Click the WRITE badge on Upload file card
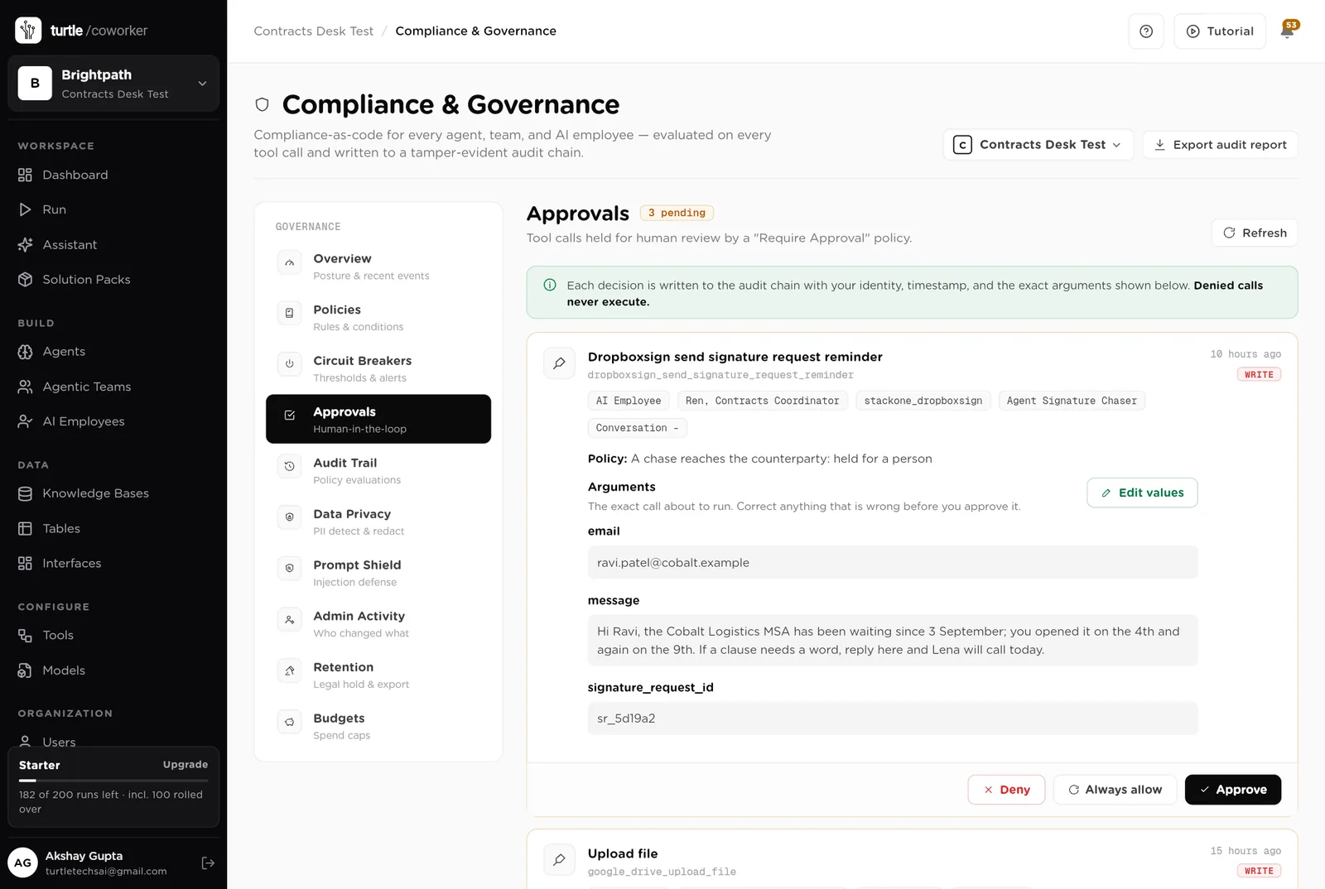This screenshot has height=889, width=1325. pyautogui.click(x=1259, y=871)
